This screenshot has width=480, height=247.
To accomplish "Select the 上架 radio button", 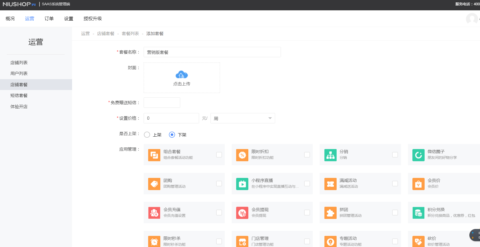I will point(147,134).
